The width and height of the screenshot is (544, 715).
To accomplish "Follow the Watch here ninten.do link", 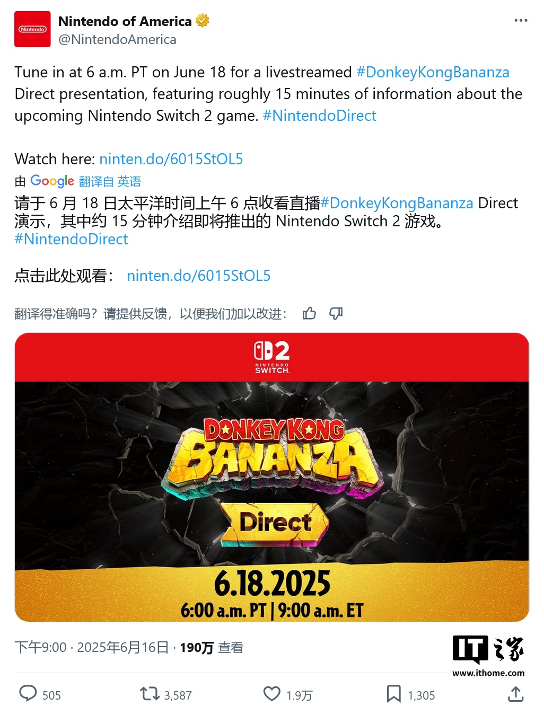I will tap(171, 159).
